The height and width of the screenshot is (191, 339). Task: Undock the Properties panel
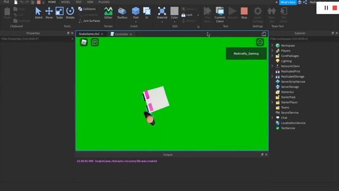(x=68, y=33)
